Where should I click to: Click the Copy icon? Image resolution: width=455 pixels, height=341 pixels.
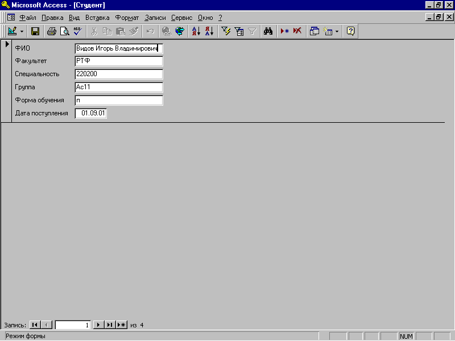[x=107, y=31]
